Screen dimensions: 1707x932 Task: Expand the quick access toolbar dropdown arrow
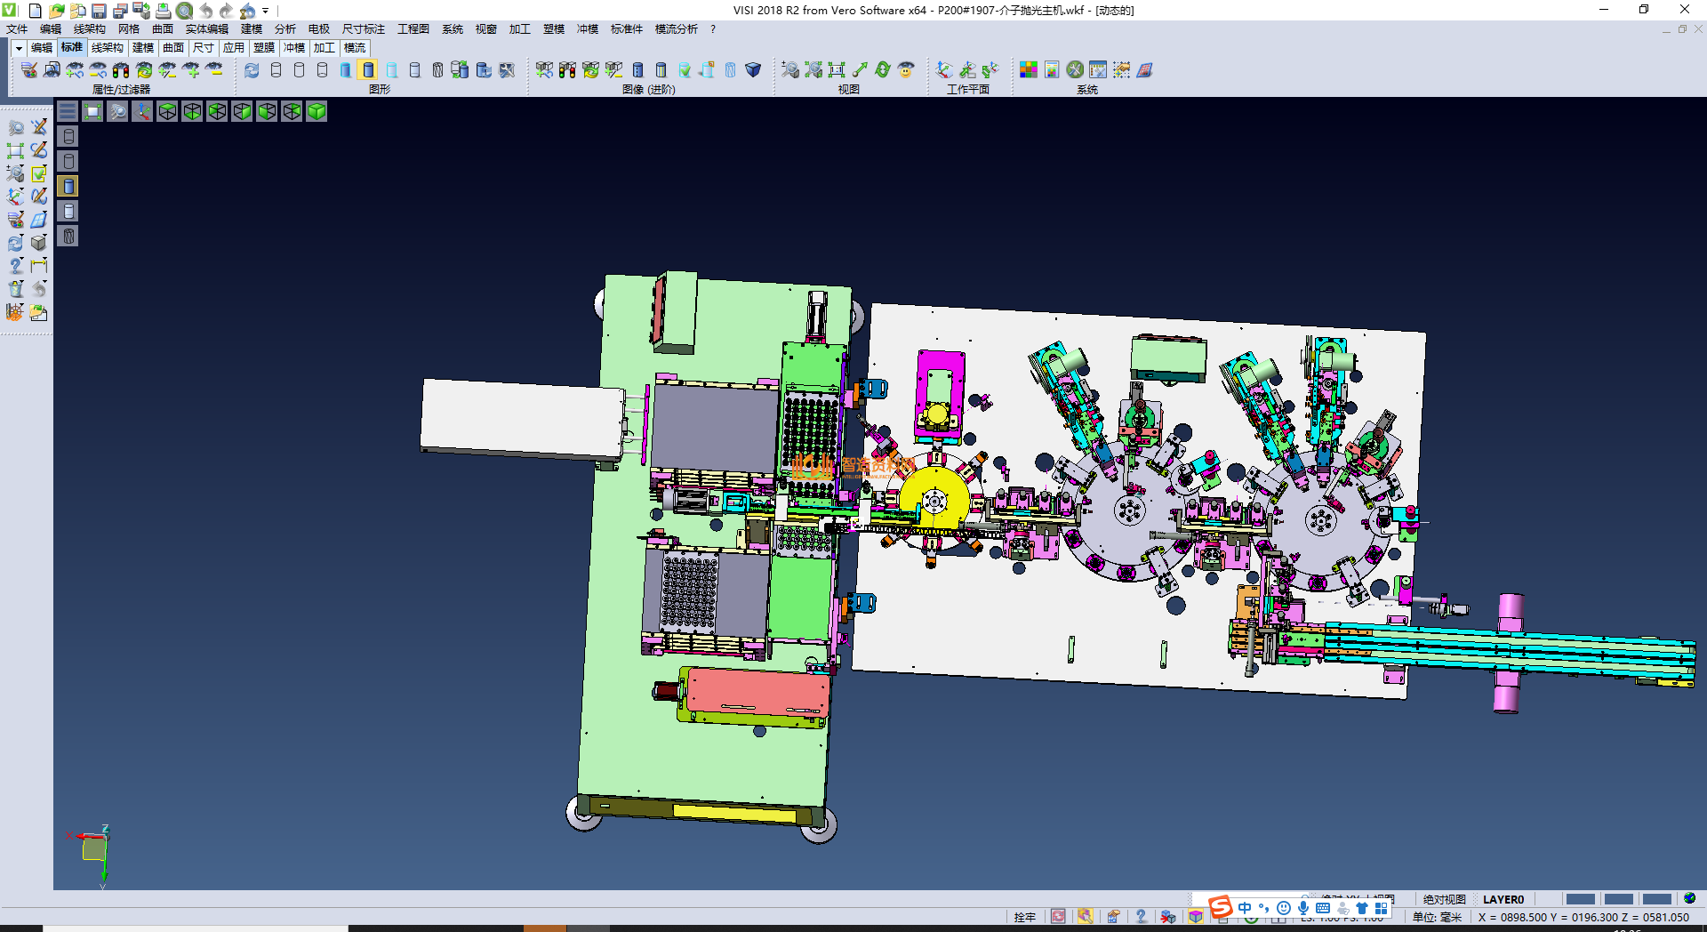coord(266,11)
